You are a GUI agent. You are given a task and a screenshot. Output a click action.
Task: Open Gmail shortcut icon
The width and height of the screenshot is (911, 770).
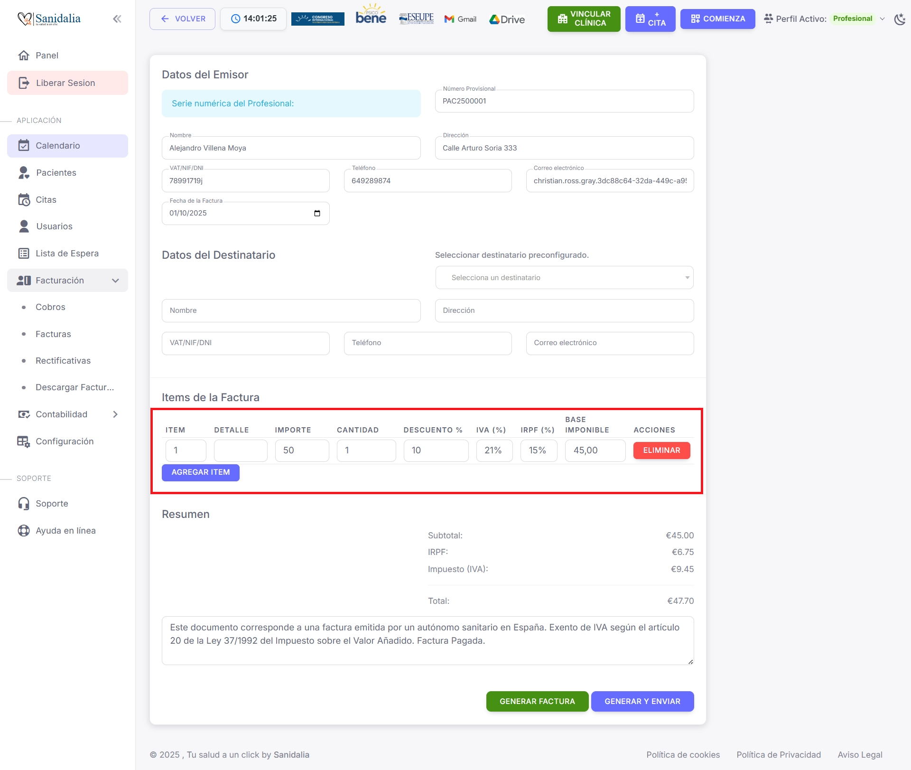[x=460, y=19]
